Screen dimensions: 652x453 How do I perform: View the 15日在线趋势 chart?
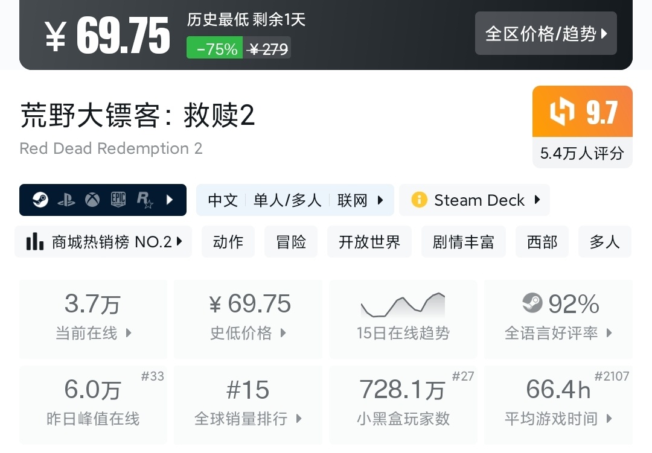(x=403, y=318)
